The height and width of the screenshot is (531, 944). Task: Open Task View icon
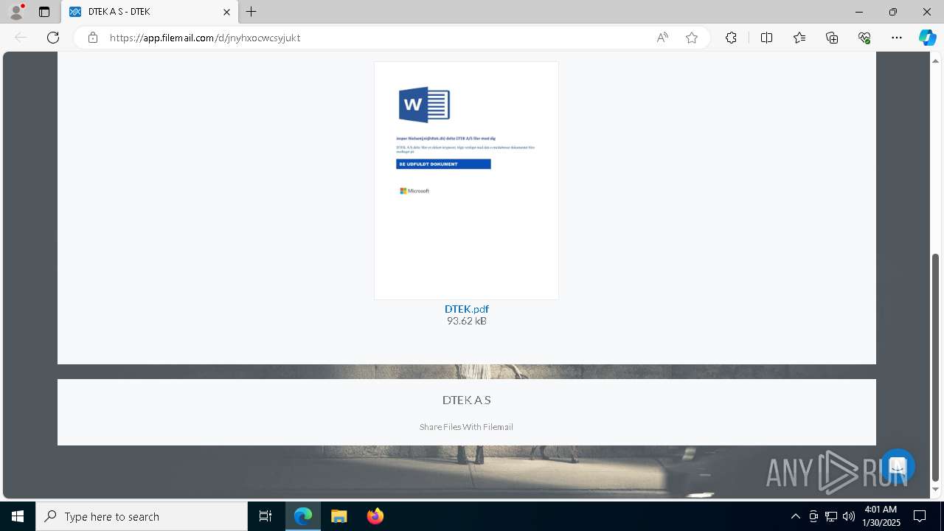[x=265, y=516]
